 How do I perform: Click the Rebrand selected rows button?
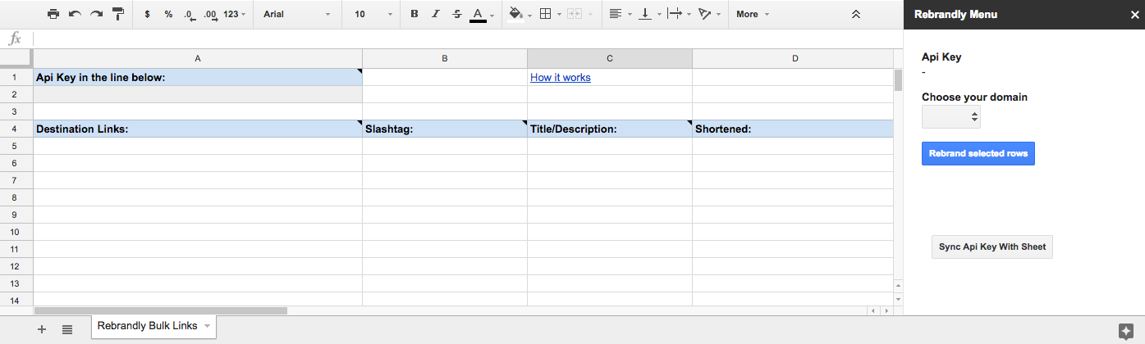[x=978, y=153]
